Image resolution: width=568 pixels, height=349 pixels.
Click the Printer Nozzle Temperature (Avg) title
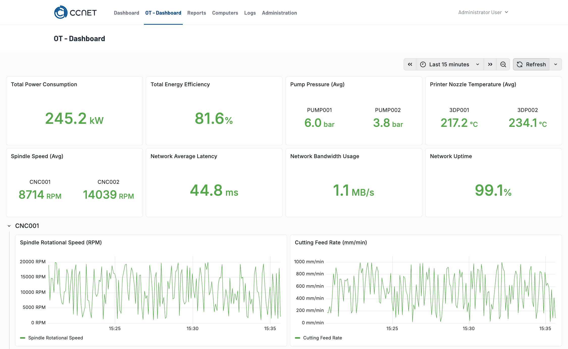[473, 84]
